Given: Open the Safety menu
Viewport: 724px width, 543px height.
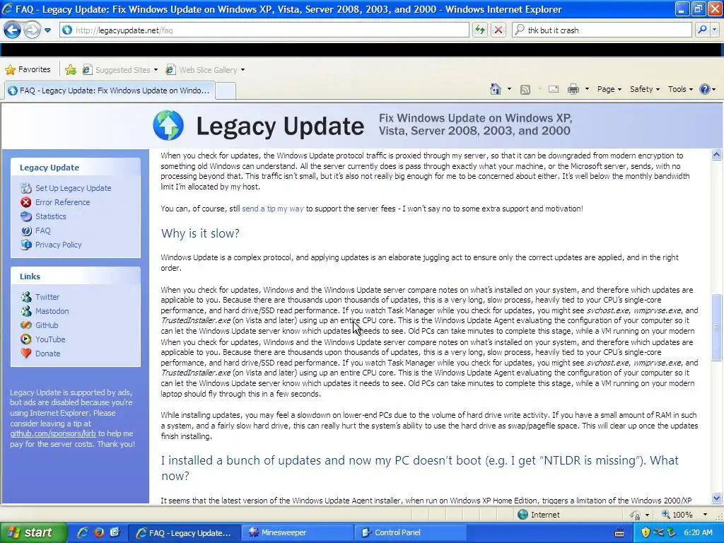Looking at the screenshot, I should point(645,89).
